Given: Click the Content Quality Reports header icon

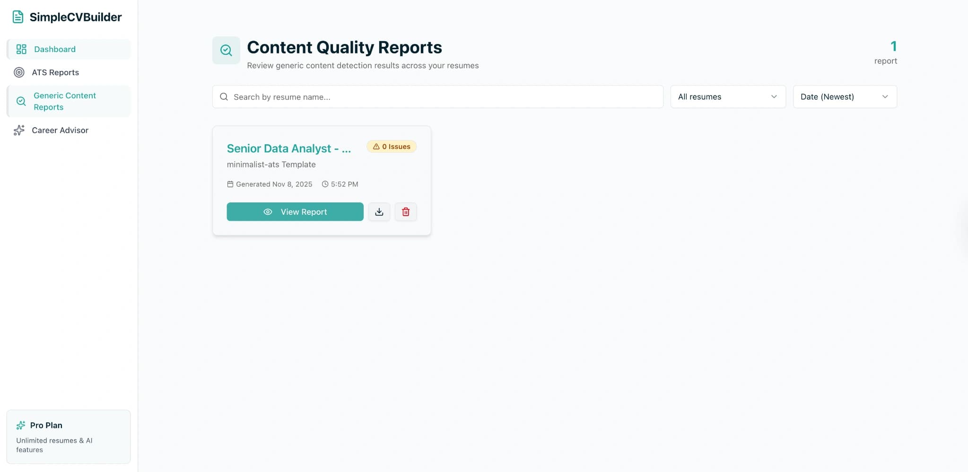Looking at the screenshot, I should click(226, 50).
